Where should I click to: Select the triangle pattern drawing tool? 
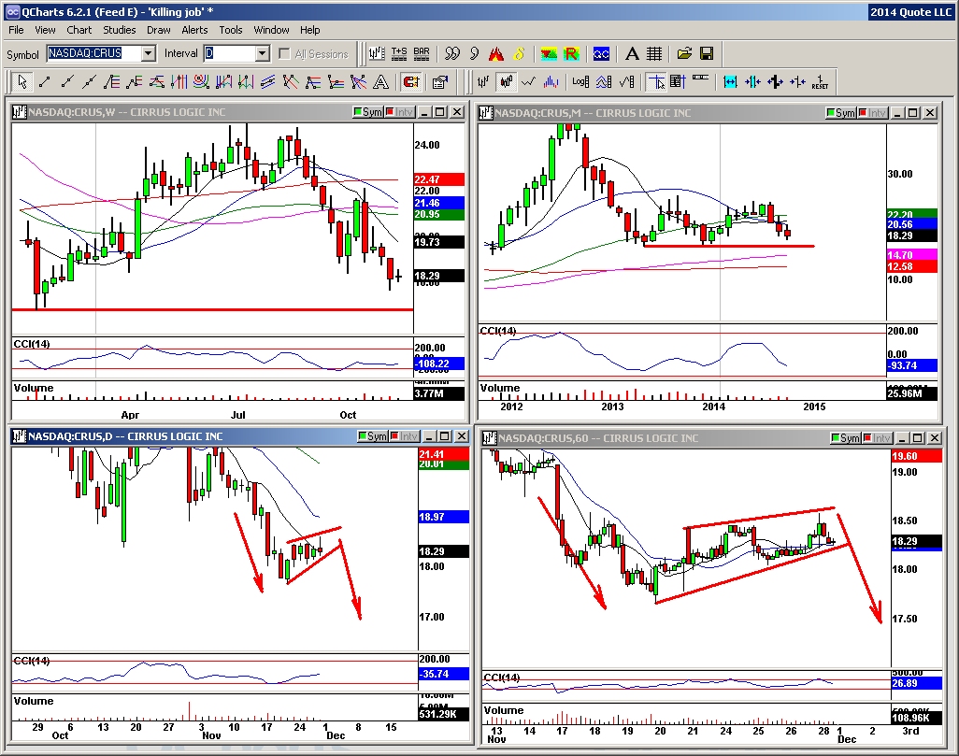tap(157, 81)
